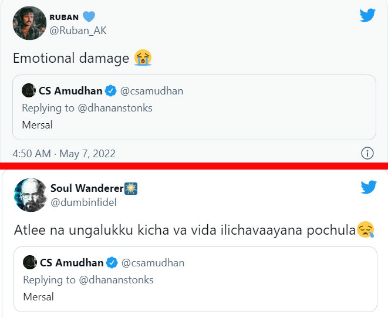Screen dimensions: 388x318
Task: Open Soul Wanderer's profile picture
Action: 31,195
